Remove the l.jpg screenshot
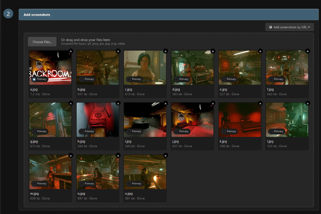Viewport: 321px width, 214px height. pyautogui.click(x=308, y=103)
